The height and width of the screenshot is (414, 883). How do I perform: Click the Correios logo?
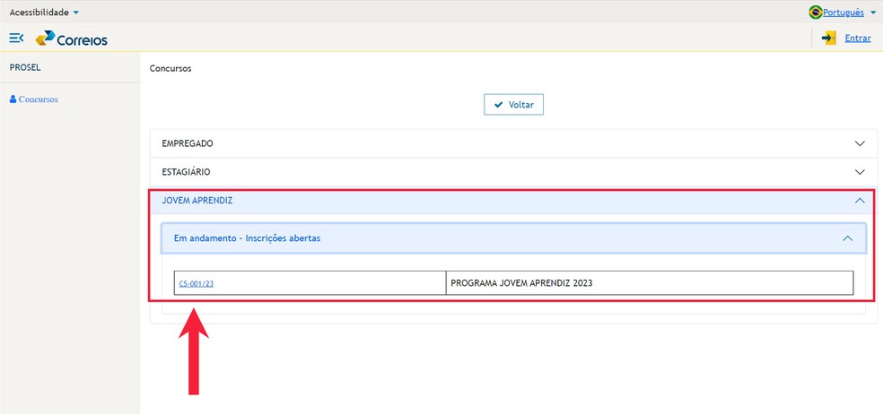tap(72, 39)
